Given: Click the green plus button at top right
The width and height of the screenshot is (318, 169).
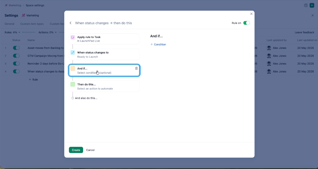Looking at the screenshot, I should pos(312,5).
